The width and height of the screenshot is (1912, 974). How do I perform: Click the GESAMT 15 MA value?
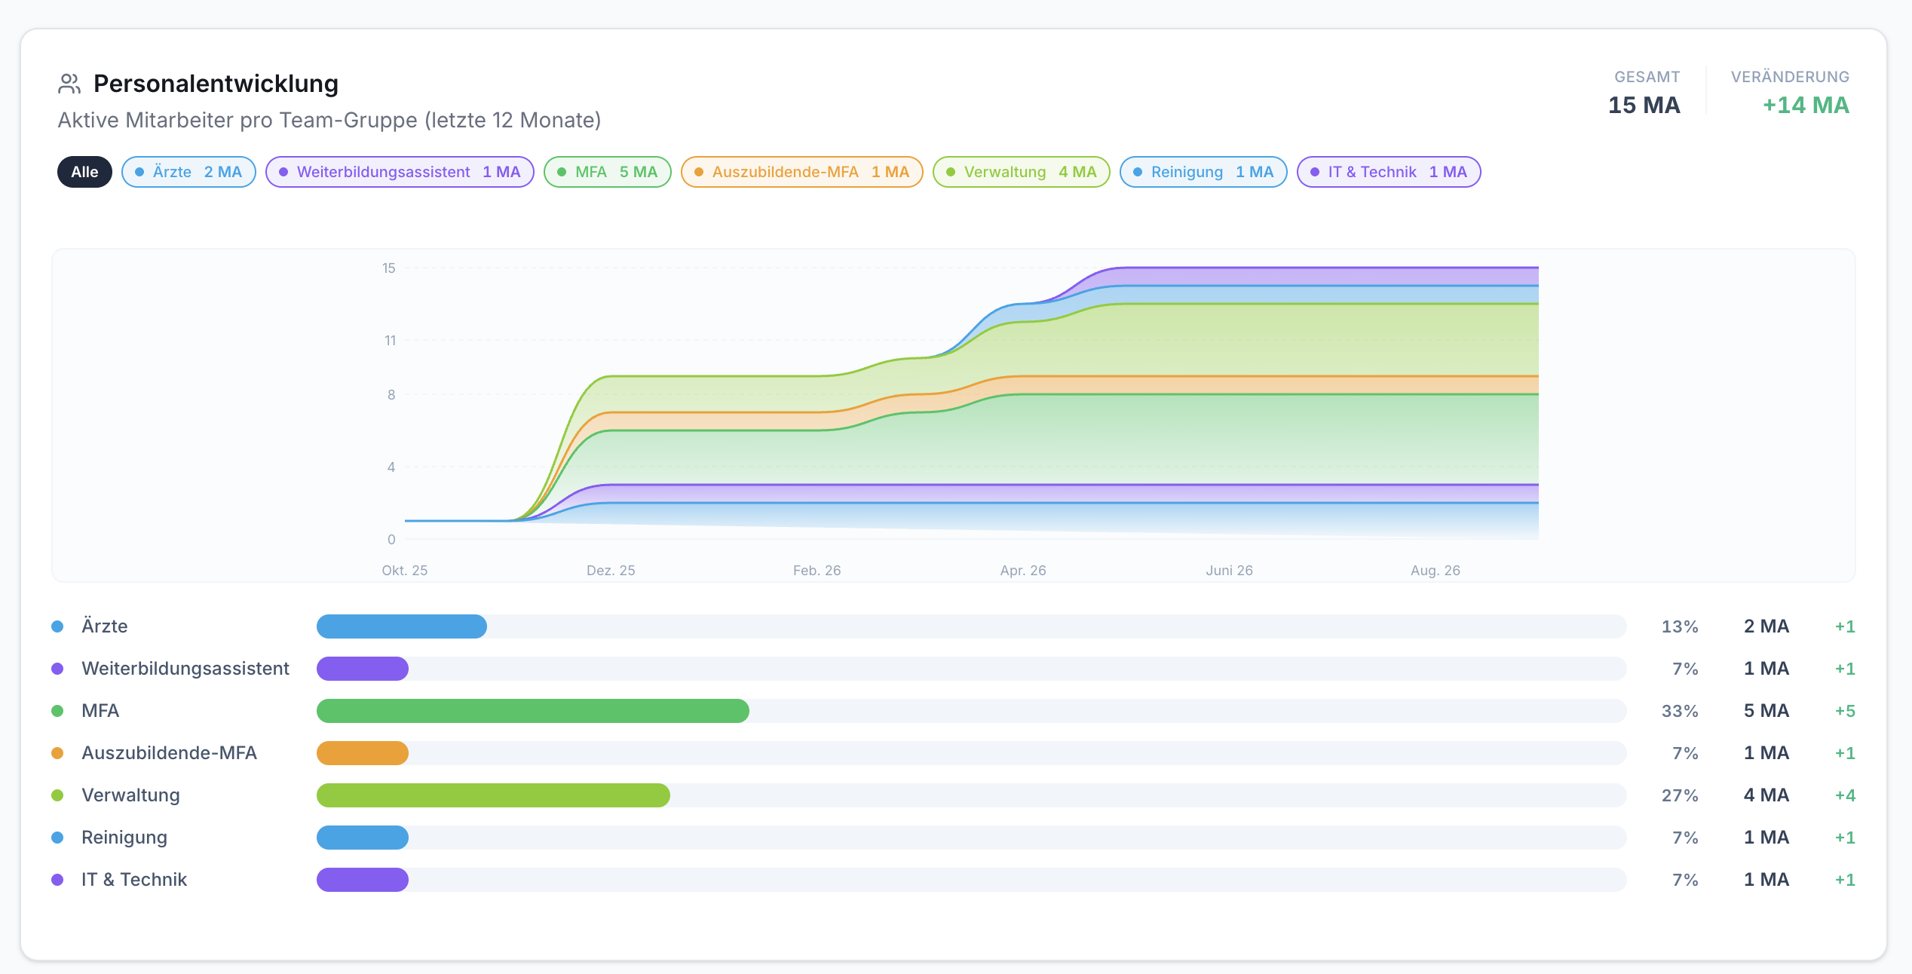pos(1644,105)
